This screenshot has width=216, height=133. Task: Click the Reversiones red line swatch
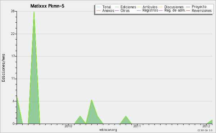pos(188,10)
